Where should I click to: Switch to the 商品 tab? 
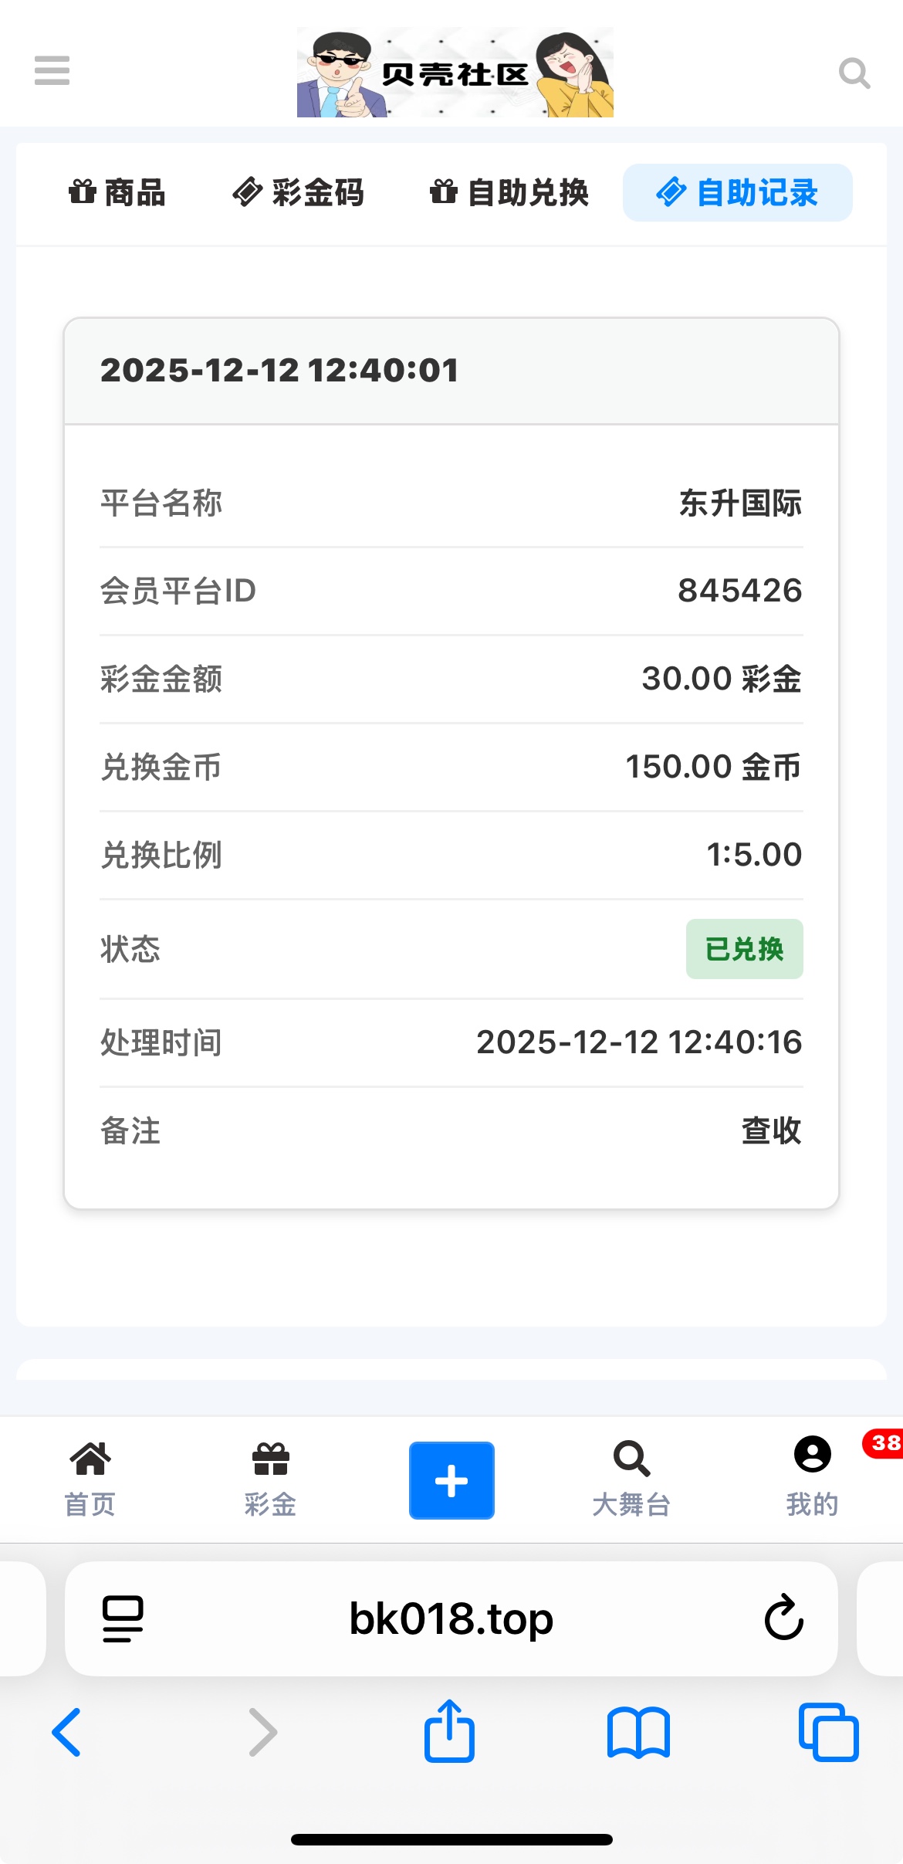coord(117,193)
